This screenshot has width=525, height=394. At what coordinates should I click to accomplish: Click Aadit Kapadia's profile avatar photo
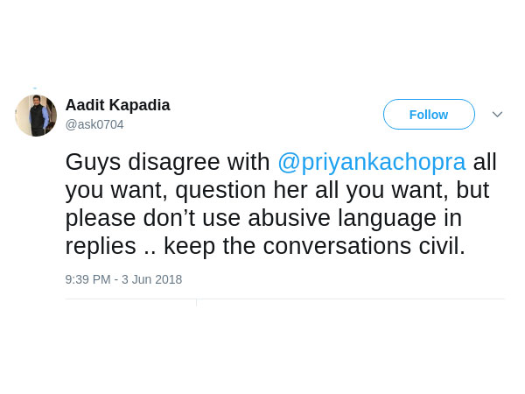36,116
